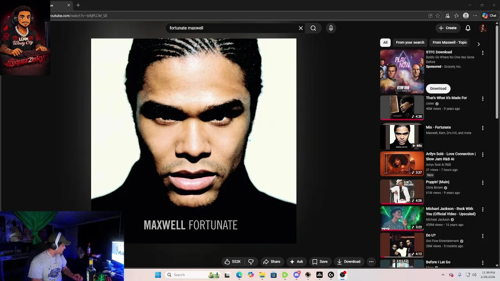Dislike the video using thumbs-down
500x281 pixels.
click(x=251, y=262)
